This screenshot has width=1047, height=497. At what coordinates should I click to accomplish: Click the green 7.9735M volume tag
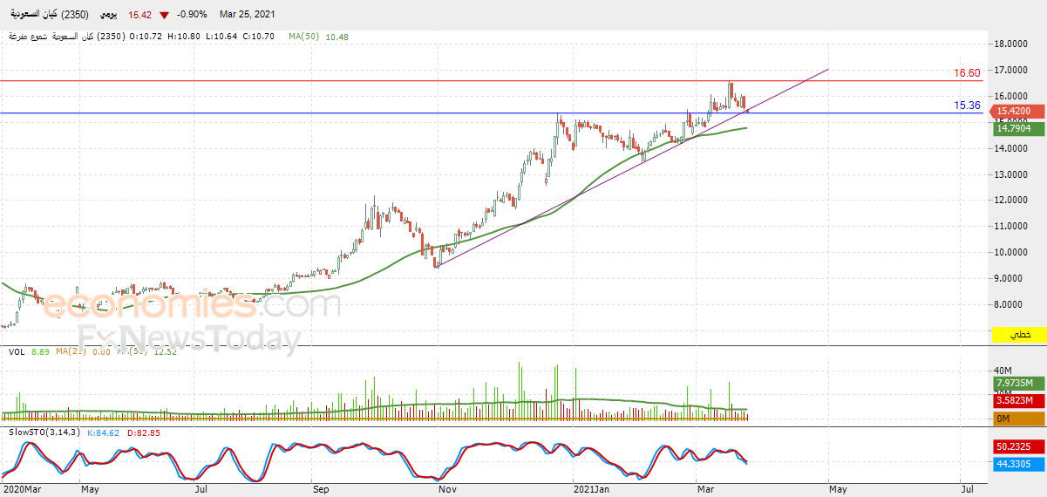point(1019,383)
